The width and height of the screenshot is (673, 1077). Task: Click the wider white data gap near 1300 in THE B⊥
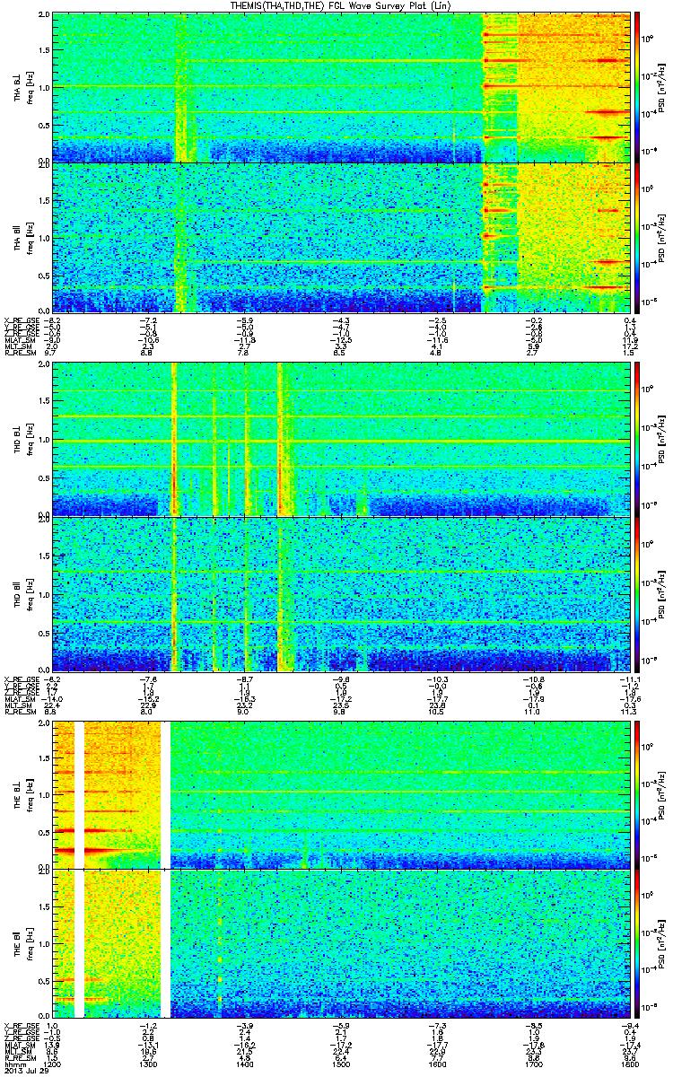(x=165, y=793)
